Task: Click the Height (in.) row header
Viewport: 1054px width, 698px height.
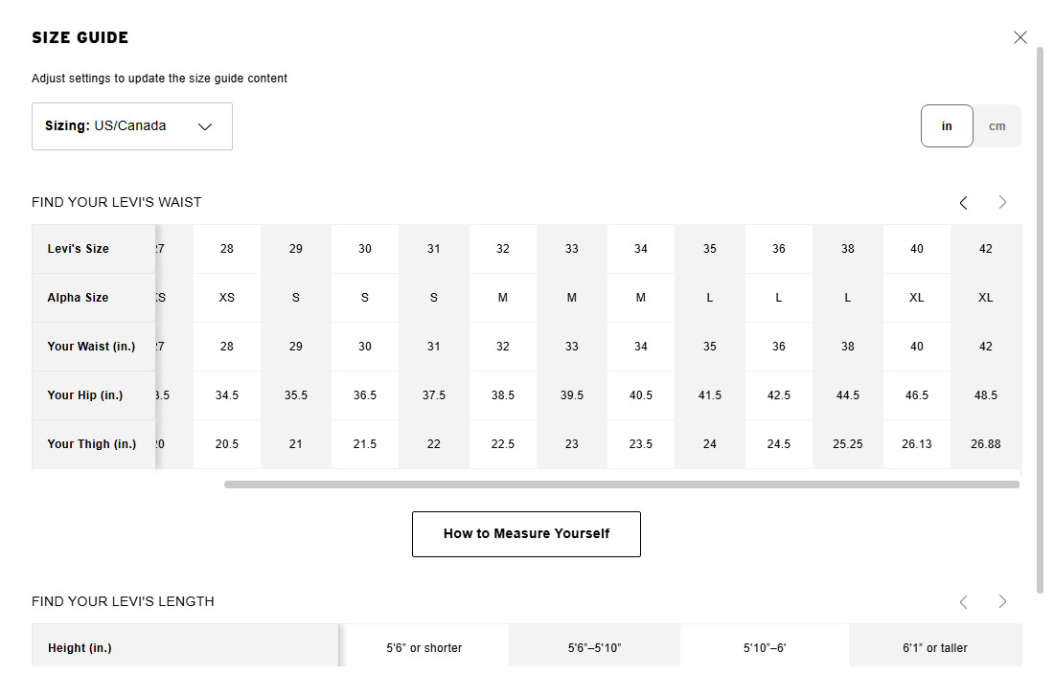Action: point(185,647)
